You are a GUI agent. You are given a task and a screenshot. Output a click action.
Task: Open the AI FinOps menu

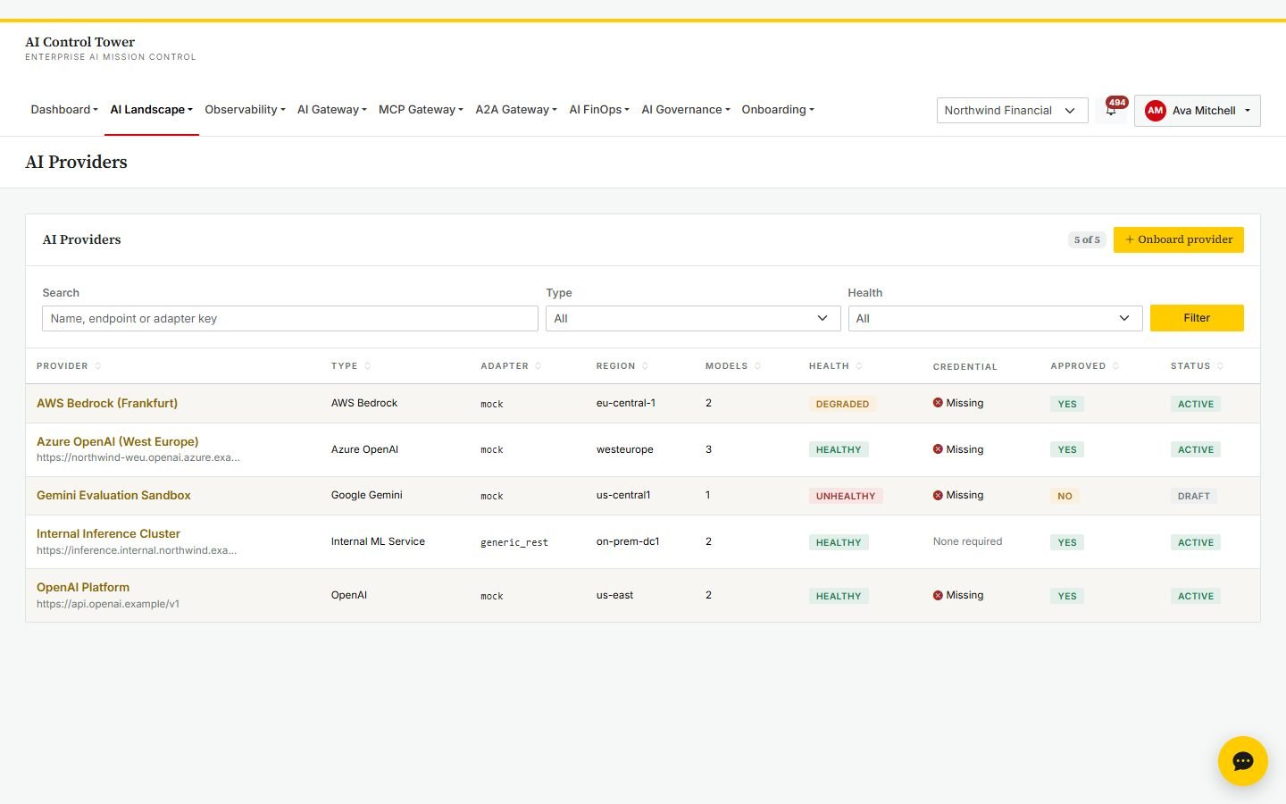tap(599, 110)
